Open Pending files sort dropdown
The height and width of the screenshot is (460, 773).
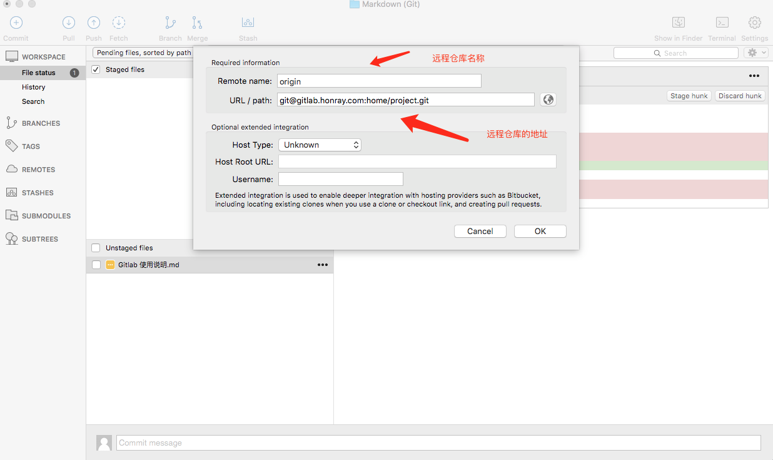tap(143, 53)
